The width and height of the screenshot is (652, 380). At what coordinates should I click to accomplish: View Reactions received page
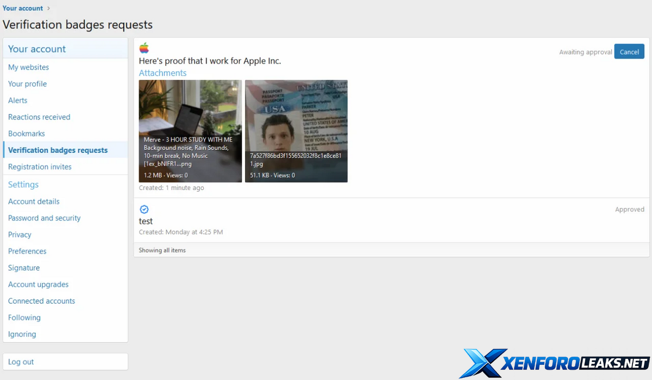click(x=39, y=117)
